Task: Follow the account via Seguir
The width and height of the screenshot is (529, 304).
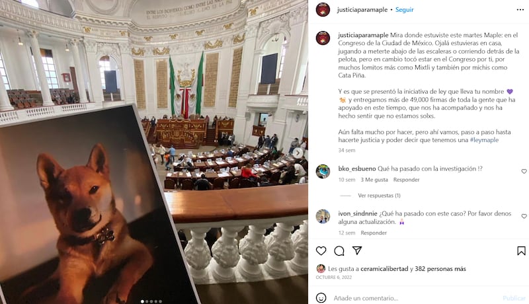Action: [404, 9]
